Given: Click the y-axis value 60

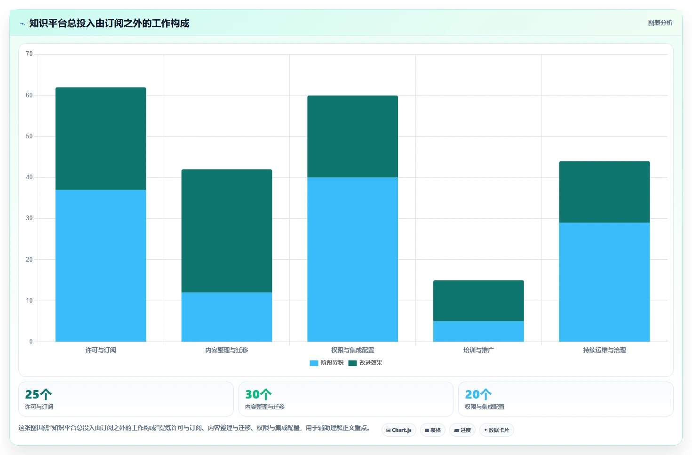Looking at the screenshot, I should click(29, 96).
